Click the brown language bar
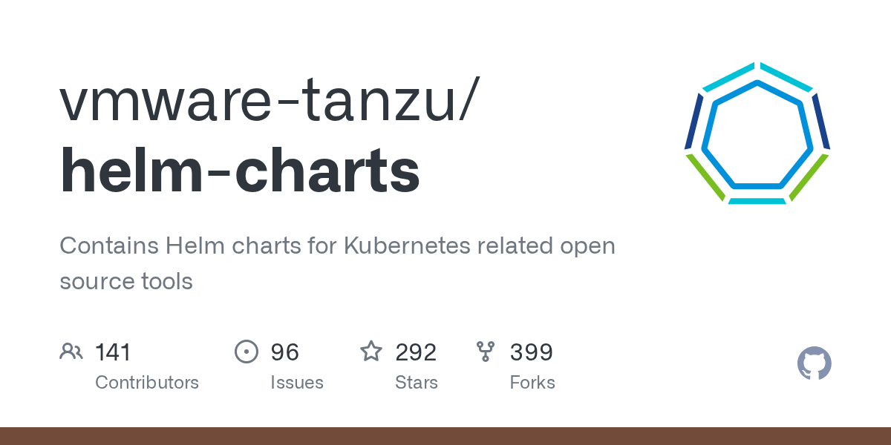 pos(446,436)
